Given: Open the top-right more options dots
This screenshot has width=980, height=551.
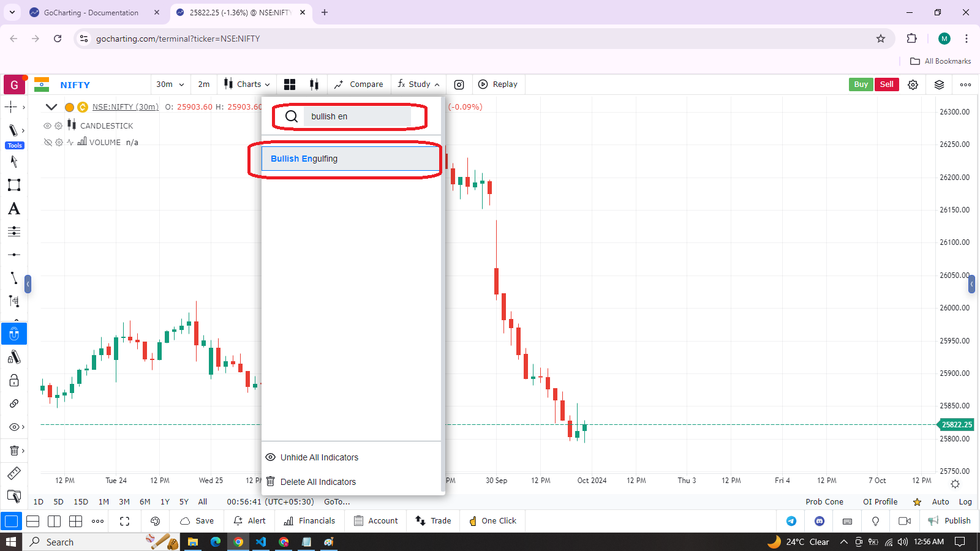Looking at the screenshot, I should [965, 84].
